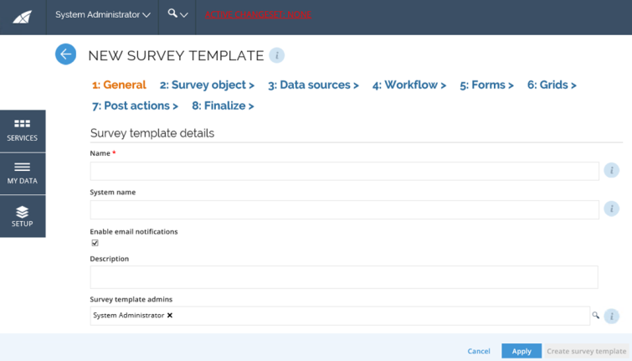Click the admins lookup magnifier icon
Image resolution: width=632 pixels, height=361 pixels.
596,315
